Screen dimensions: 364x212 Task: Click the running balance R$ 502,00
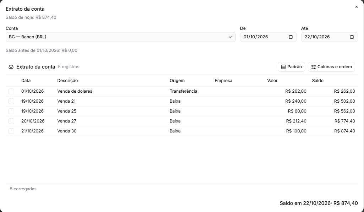[x=344, y=101]
